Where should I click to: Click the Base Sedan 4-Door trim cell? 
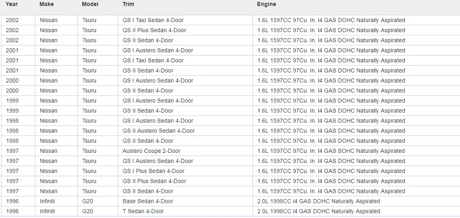(x=148, y=201)
